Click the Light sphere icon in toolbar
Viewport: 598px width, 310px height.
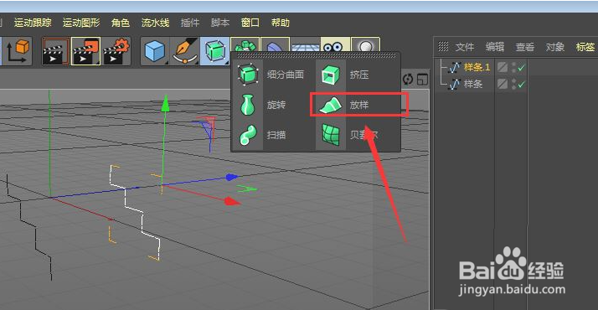click(365, 45)
